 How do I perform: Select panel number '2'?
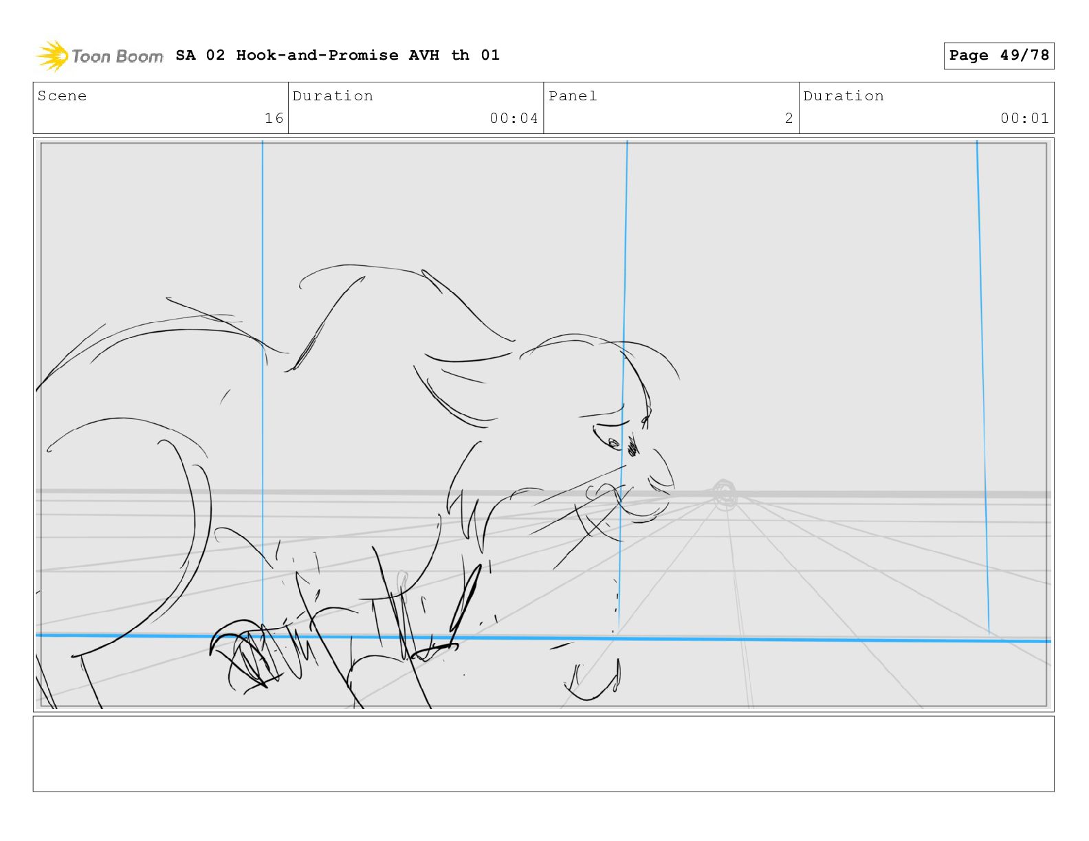[789, 118]
